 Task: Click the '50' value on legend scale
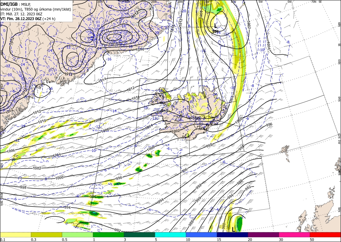click(x=312, y=240)
